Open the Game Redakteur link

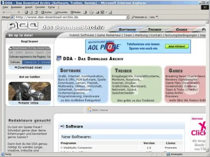109,35
